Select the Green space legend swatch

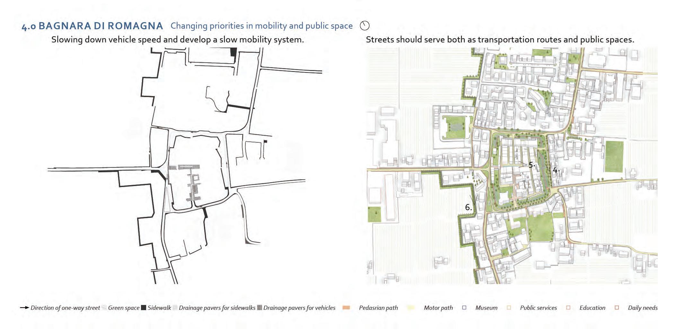(x=104, y=308)
